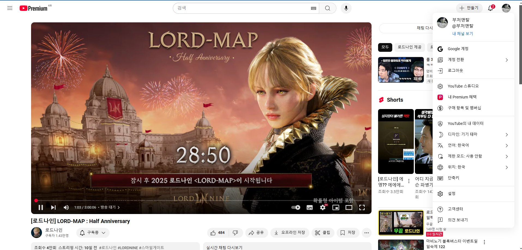Expand 위치: 한국 submenu
Screen dimensions: 522x250
[473, 167]
